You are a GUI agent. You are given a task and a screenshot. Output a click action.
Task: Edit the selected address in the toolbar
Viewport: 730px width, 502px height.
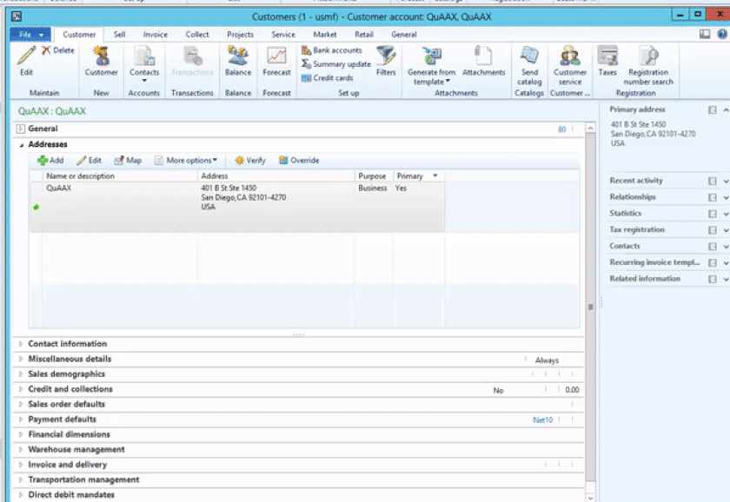pyautogui.click(x=89, y=161)
